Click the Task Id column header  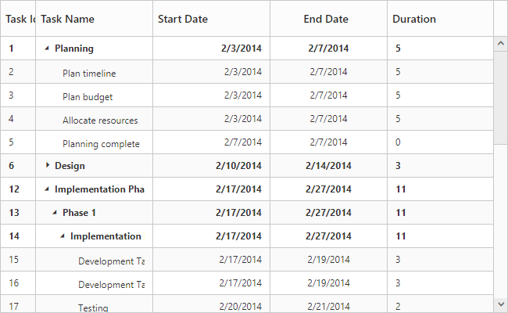(x=20, y=19)
